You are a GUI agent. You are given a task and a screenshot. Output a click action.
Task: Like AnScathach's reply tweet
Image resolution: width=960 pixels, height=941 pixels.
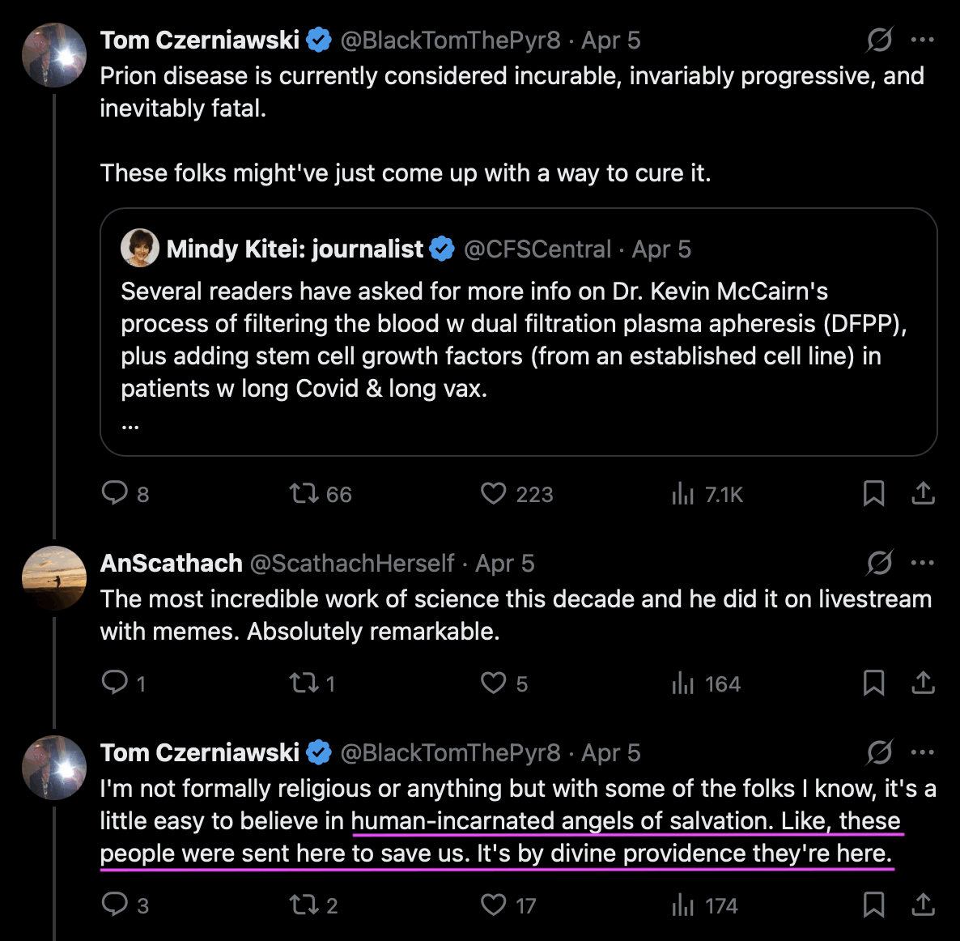click(x=493, y=683)
